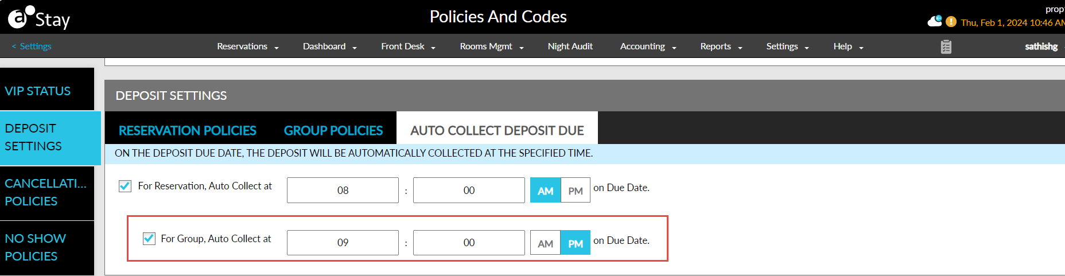Expand the Accounting dropdown menu

point(648,46)
